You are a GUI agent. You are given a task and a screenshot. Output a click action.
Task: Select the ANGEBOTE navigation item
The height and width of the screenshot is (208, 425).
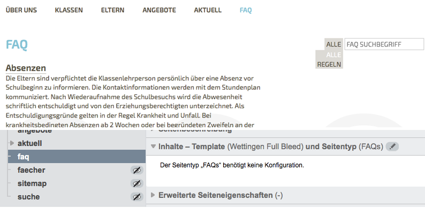point(159,10)
